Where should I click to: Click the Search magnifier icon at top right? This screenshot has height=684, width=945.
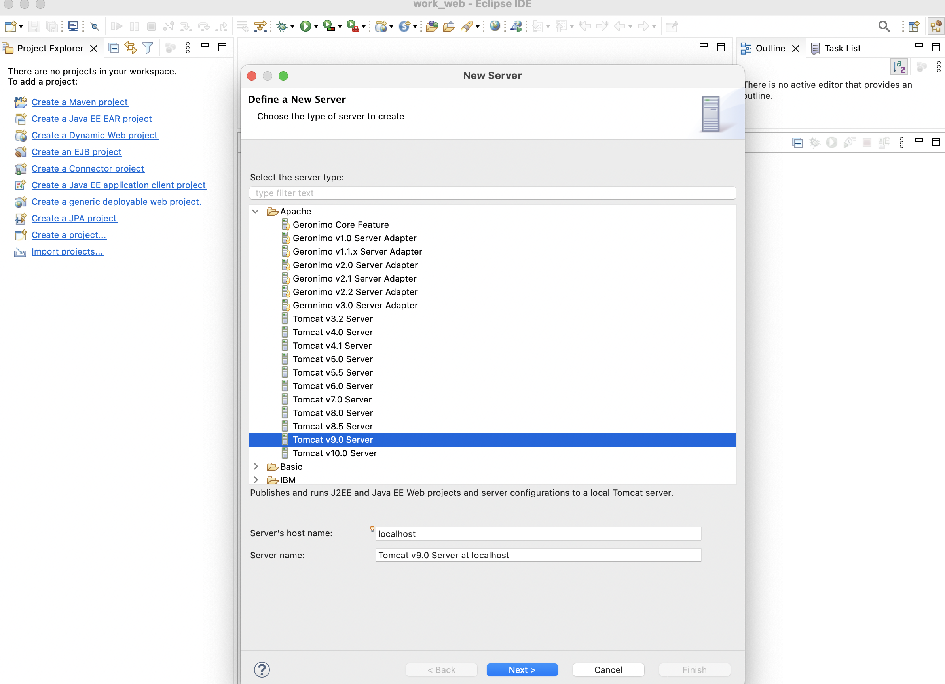tap(884, 26)
